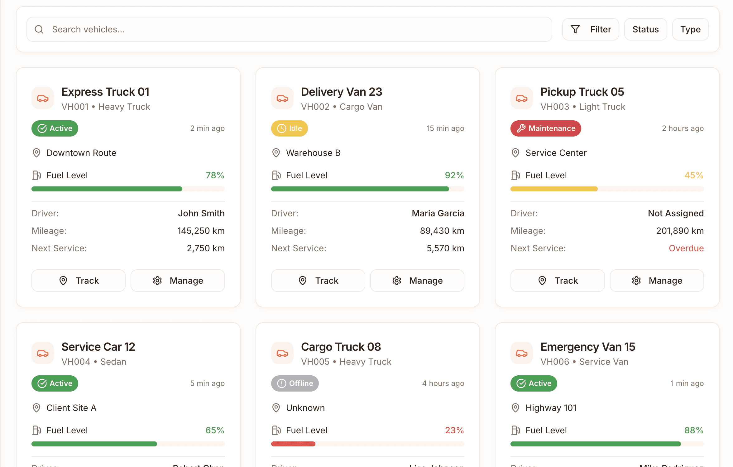Open the Type filter dropdown

pyautogui.click(x=690, y=29)
